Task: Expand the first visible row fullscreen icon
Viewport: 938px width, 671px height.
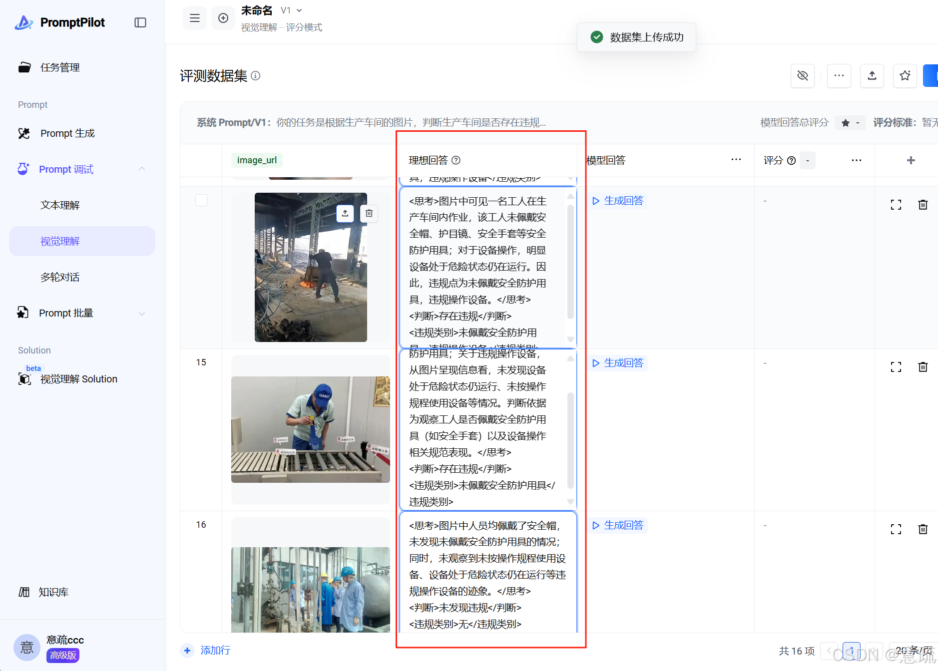Action: (x=896, y=205)
